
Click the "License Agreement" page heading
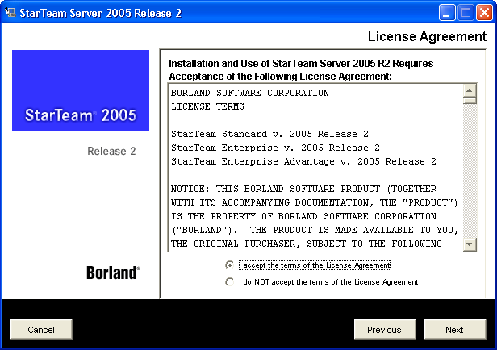coord(427,36)
